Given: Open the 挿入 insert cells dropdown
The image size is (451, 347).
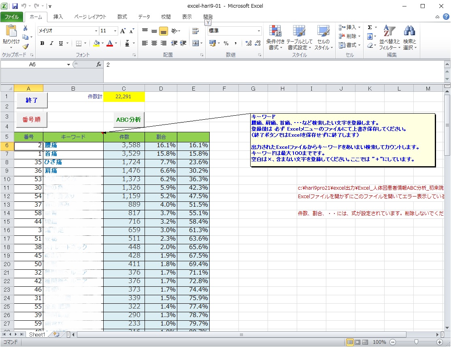Looking at the screenshot, I should 349,27.
